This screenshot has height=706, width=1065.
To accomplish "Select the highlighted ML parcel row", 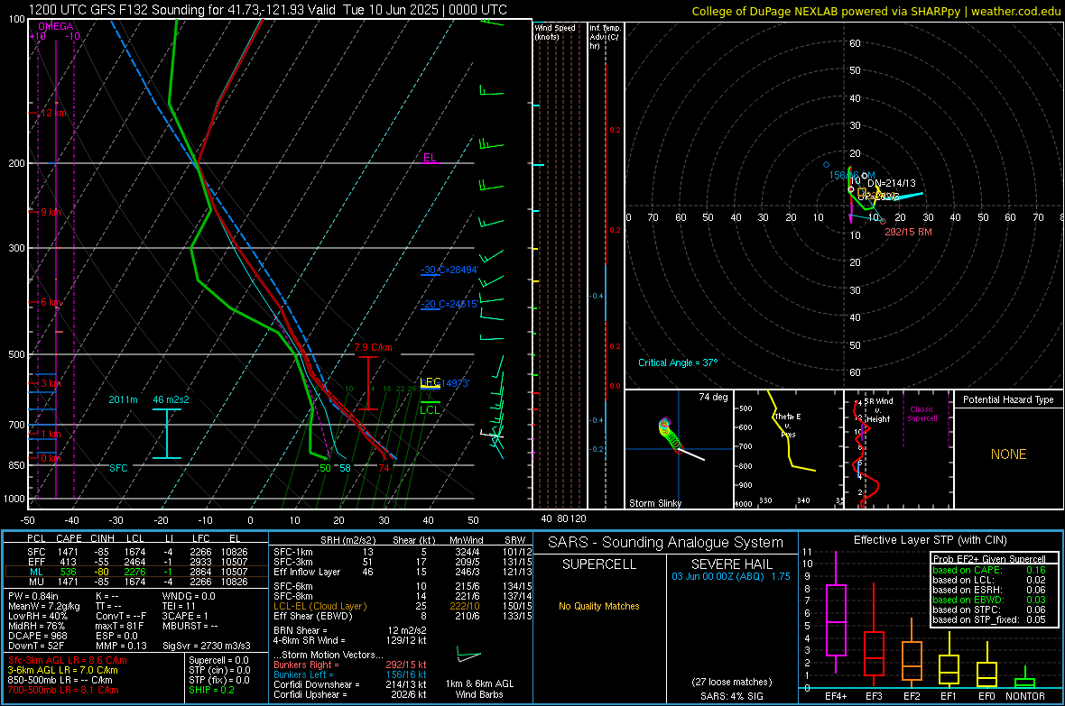I will click(136, 572).
